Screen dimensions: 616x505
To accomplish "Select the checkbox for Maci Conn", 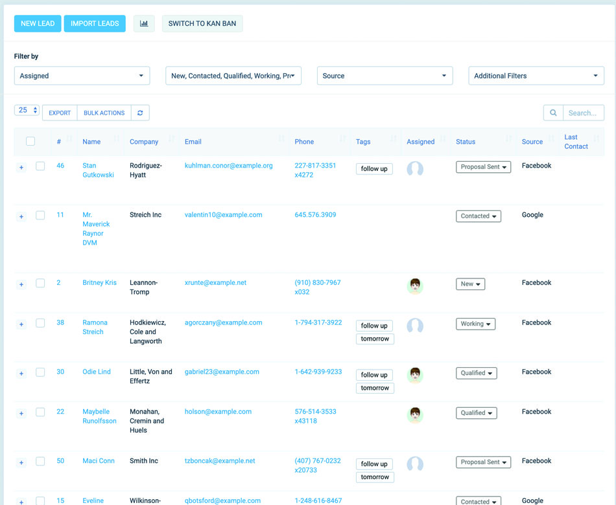I will 40,462.
